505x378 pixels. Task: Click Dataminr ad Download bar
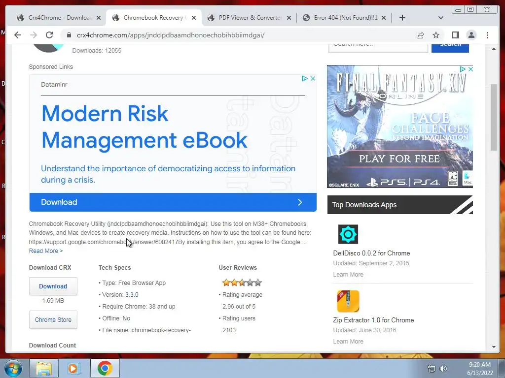pos(173,202)
